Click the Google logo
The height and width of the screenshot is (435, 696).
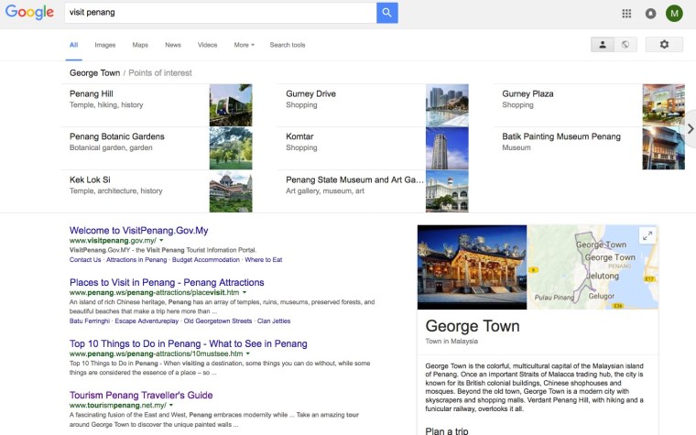[x=29, y=13]
